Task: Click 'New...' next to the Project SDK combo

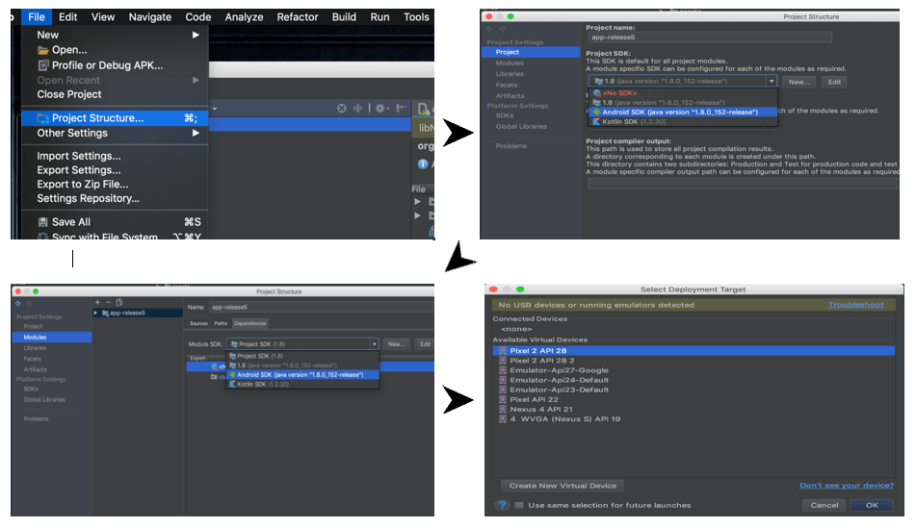Action: pos(799,82)
